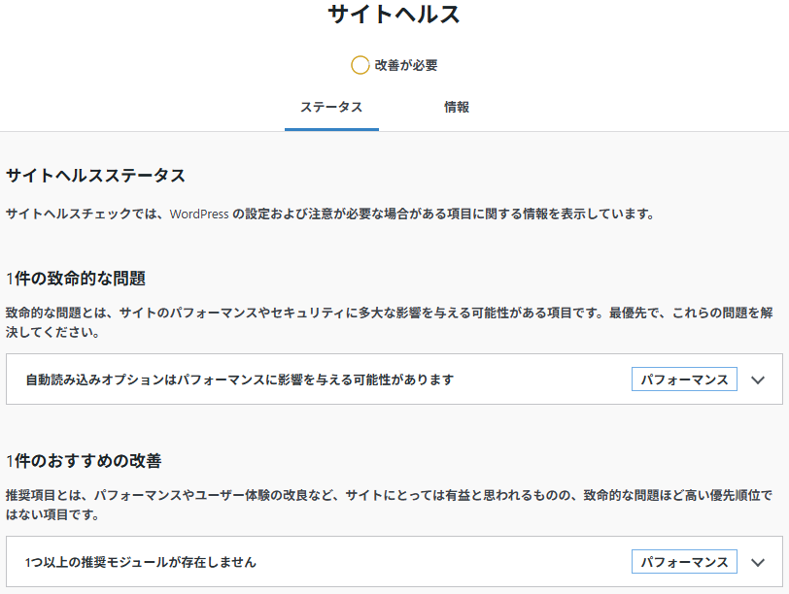The image size is (789, 594).
Task: Click the paragraph explaining 推奨項目
Action: (x=389, y=505)
